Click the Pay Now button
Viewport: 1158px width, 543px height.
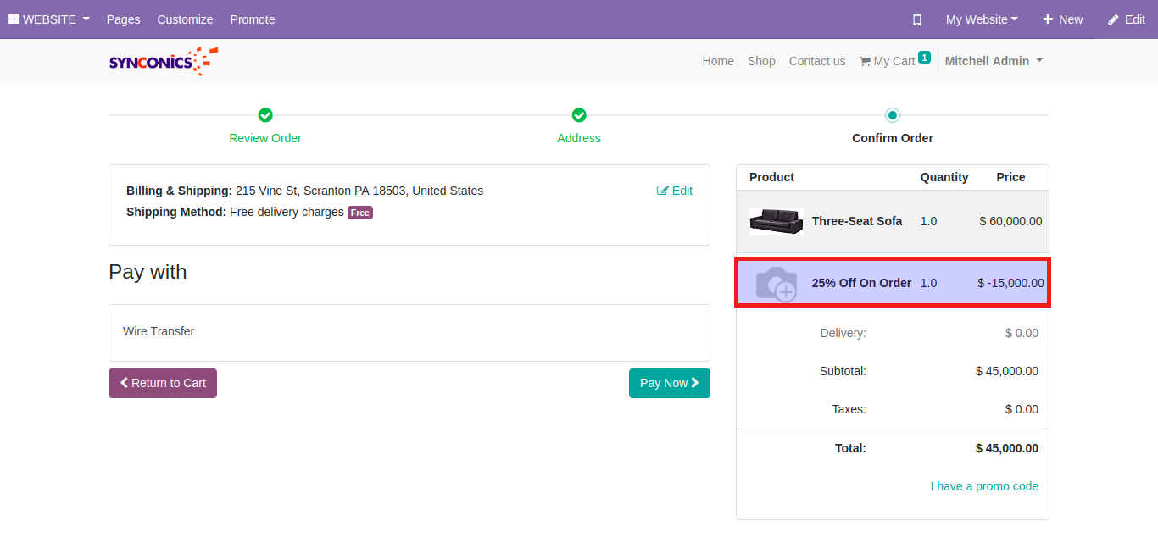point(669,383)
